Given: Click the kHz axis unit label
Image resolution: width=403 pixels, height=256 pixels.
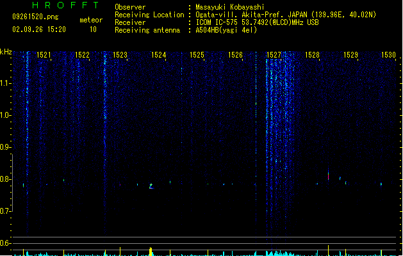Looking at the screenshot, I should click(6, 52).
